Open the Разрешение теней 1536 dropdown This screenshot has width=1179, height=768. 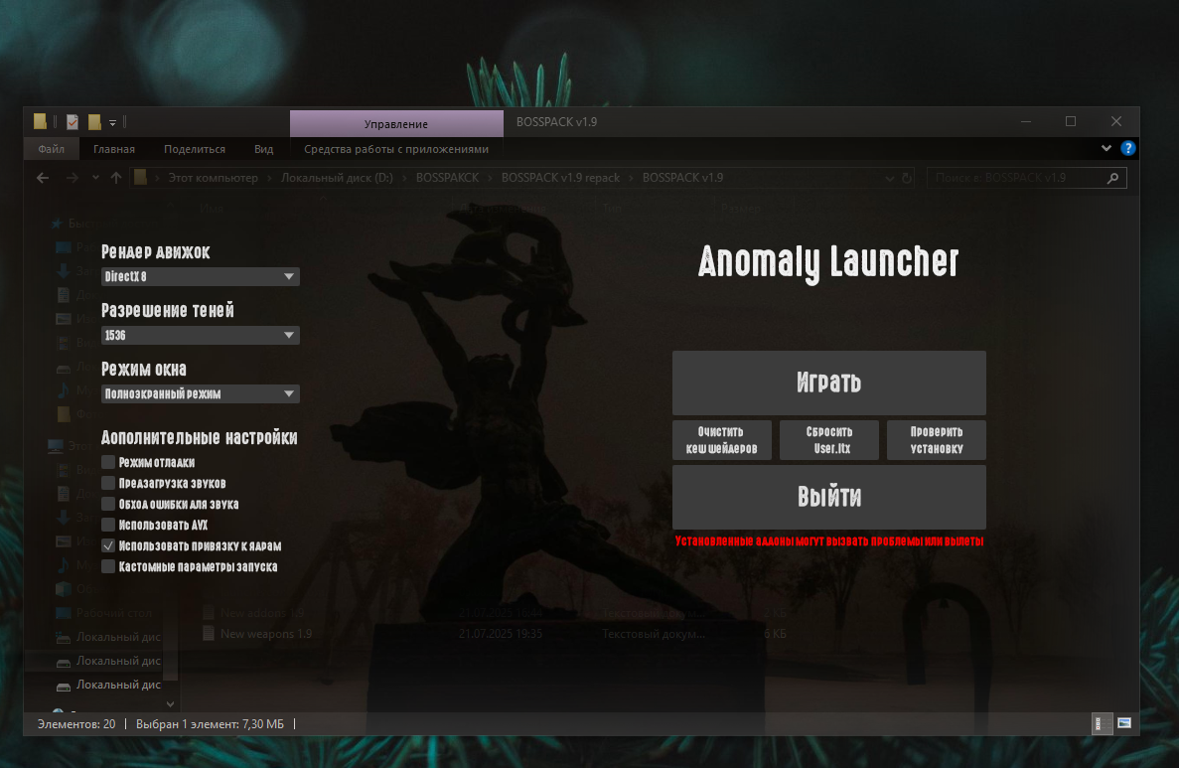200,336
